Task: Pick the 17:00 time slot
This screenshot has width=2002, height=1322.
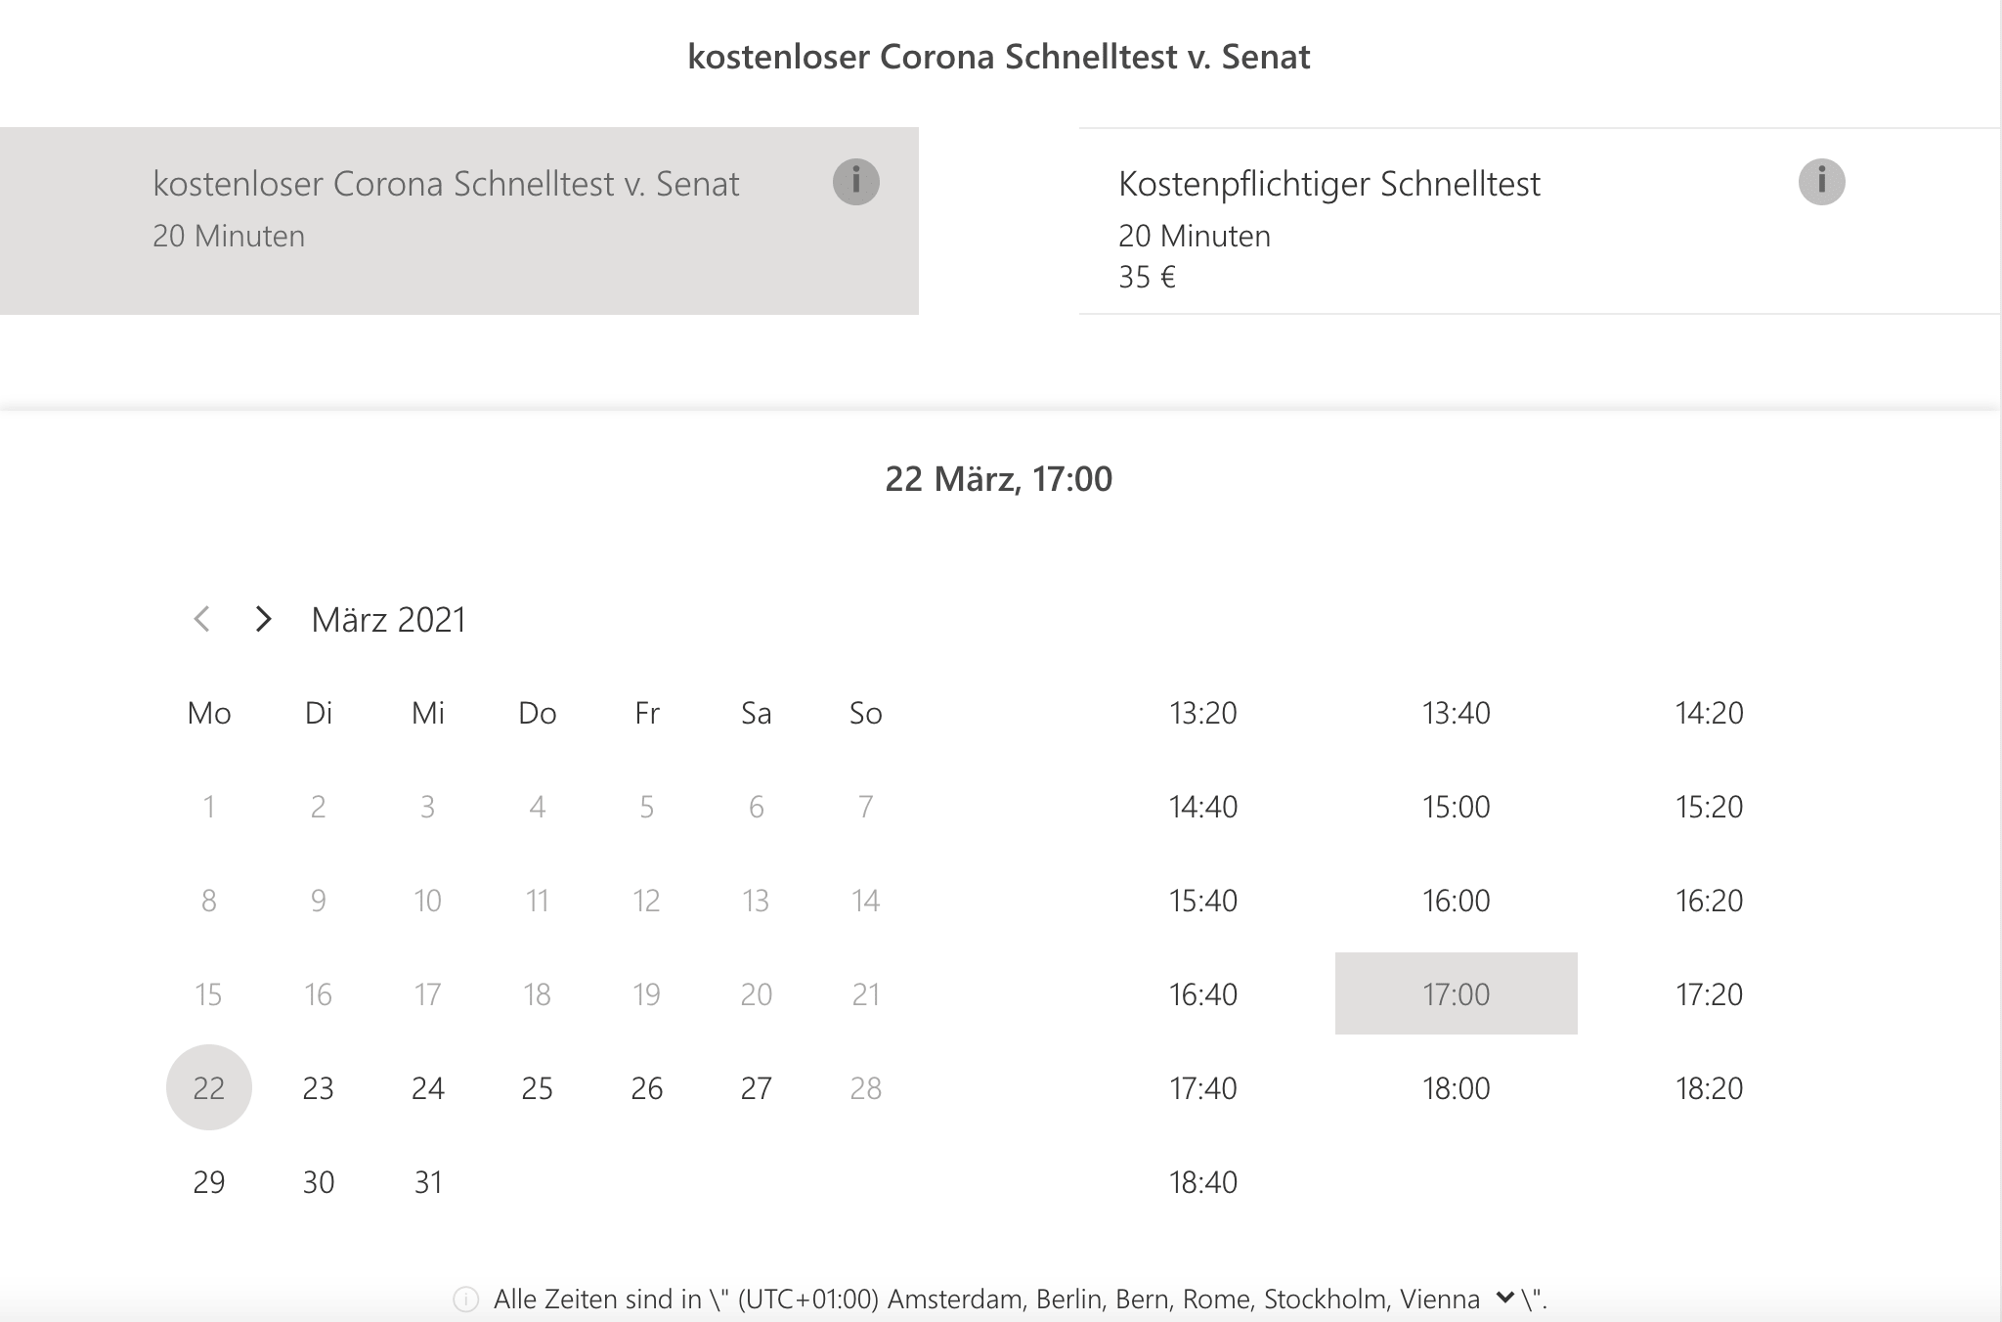Action: point(1457,993)
